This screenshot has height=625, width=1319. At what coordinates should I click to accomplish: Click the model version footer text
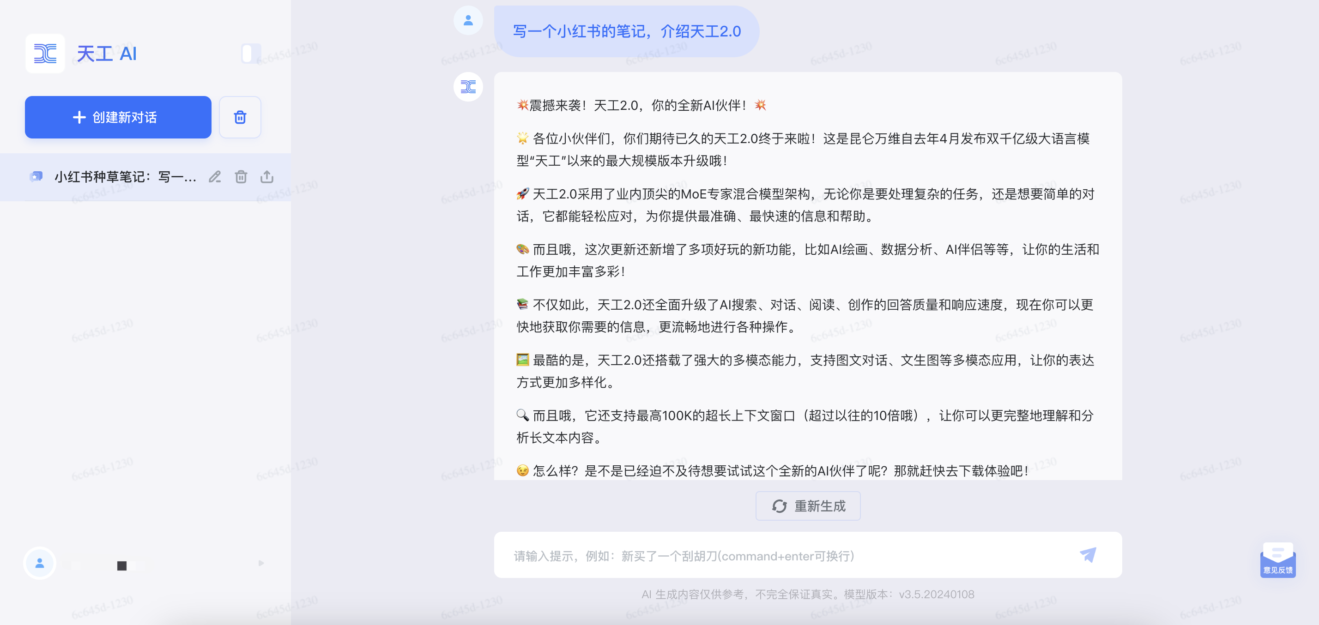[807, 594]
